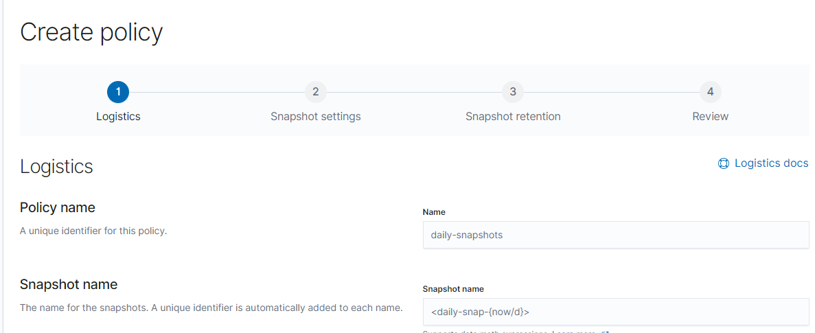Switch to Snapshot settings step
The width and height of the screenshot is (815, 333).
pos(316,116)
